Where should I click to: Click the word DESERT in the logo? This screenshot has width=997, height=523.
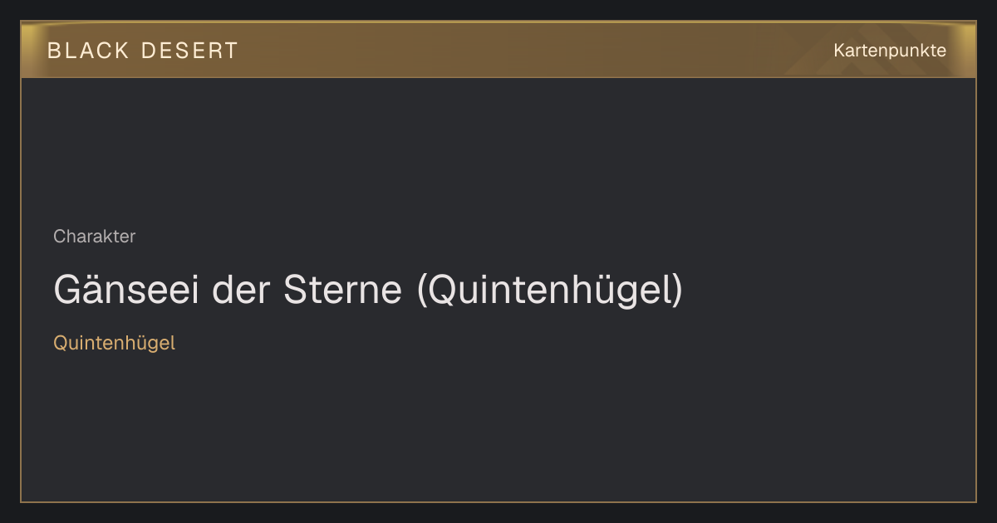pyautogui.click(x=190, y=51)
